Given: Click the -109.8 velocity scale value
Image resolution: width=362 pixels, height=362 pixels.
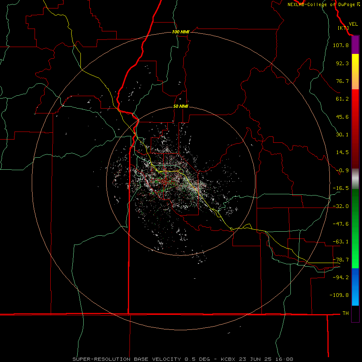Looking at the screenshot, I should pos(339,295).
